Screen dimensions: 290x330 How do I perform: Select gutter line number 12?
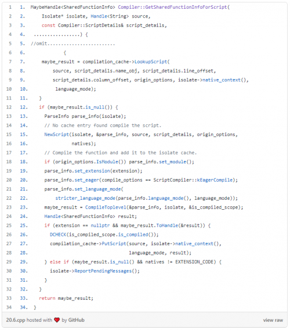point(9,107)
